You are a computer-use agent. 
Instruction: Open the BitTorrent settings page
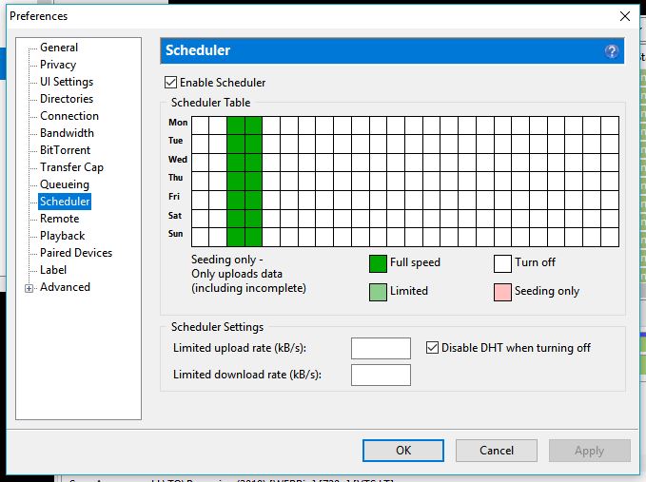point(65,150)
